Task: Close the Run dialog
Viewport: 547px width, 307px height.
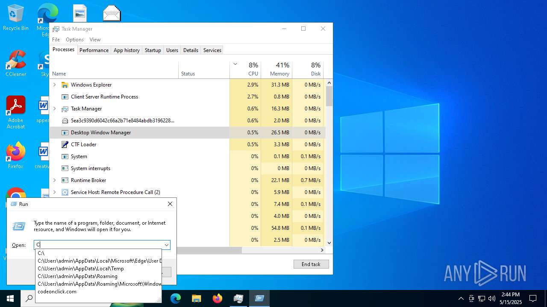Action: click(170, 204)
